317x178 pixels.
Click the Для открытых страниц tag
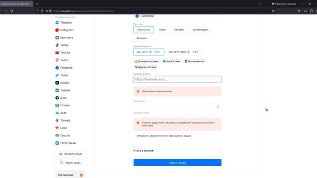click(x=147, y=61)
